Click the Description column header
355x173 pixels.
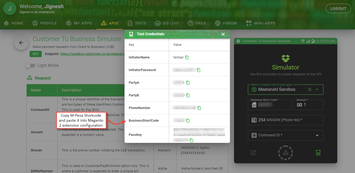coord(72,90)
